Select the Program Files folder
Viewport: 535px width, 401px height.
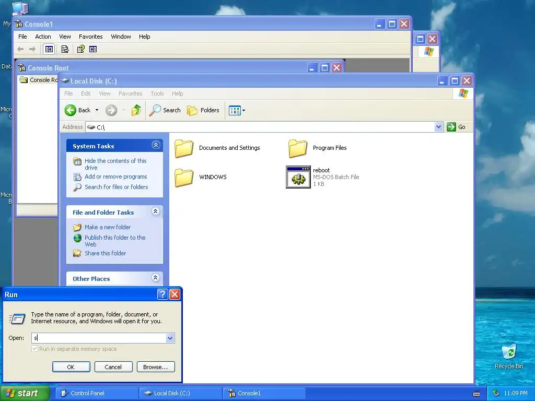click(x=317, y=148)
